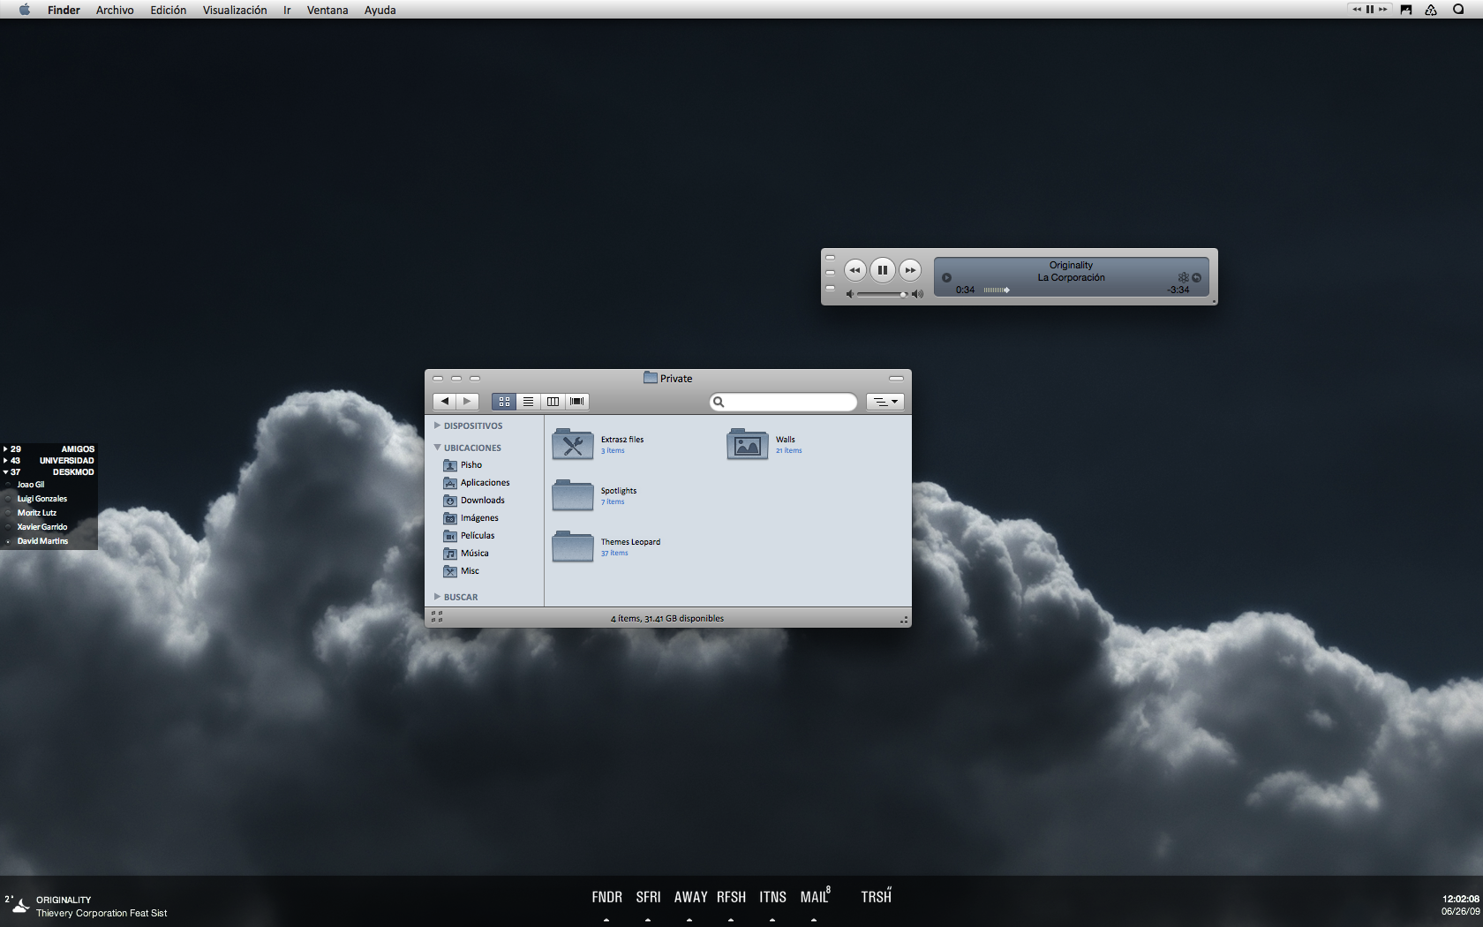Click the Finder status bar left grip icon
Image resolution: width=1483 pixels, height=927 pixels.
click(437, 617)
